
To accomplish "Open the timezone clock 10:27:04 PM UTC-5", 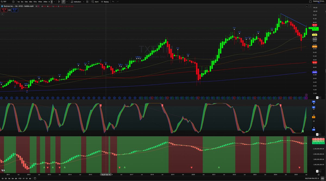I will [x=312, y=179].
